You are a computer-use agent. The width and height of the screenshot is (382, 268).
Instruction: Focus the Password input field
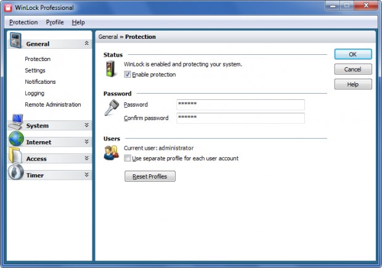(x=240, y=105)
